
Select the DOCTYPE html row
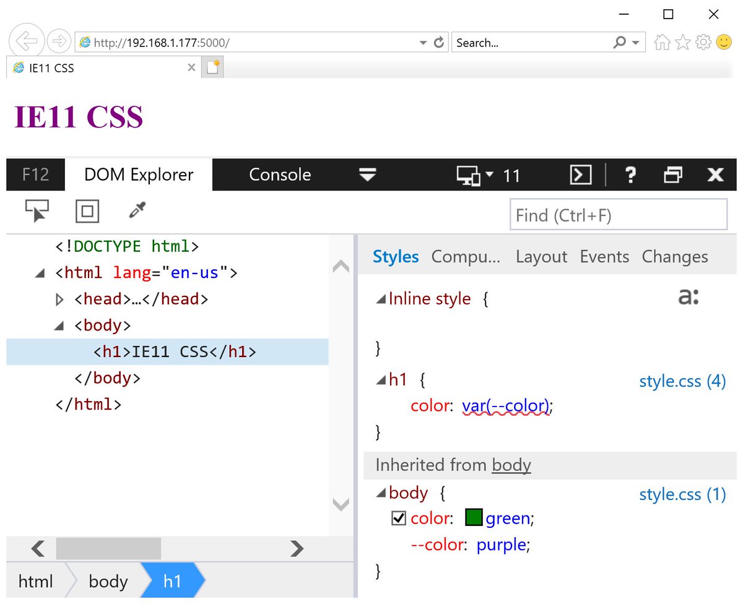pyautogui.click(x=127, y=246)
